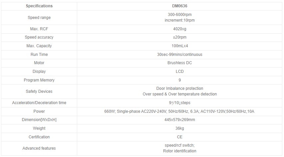Select the 660W power specification text
284x157 pixels.
coord(179,111)
